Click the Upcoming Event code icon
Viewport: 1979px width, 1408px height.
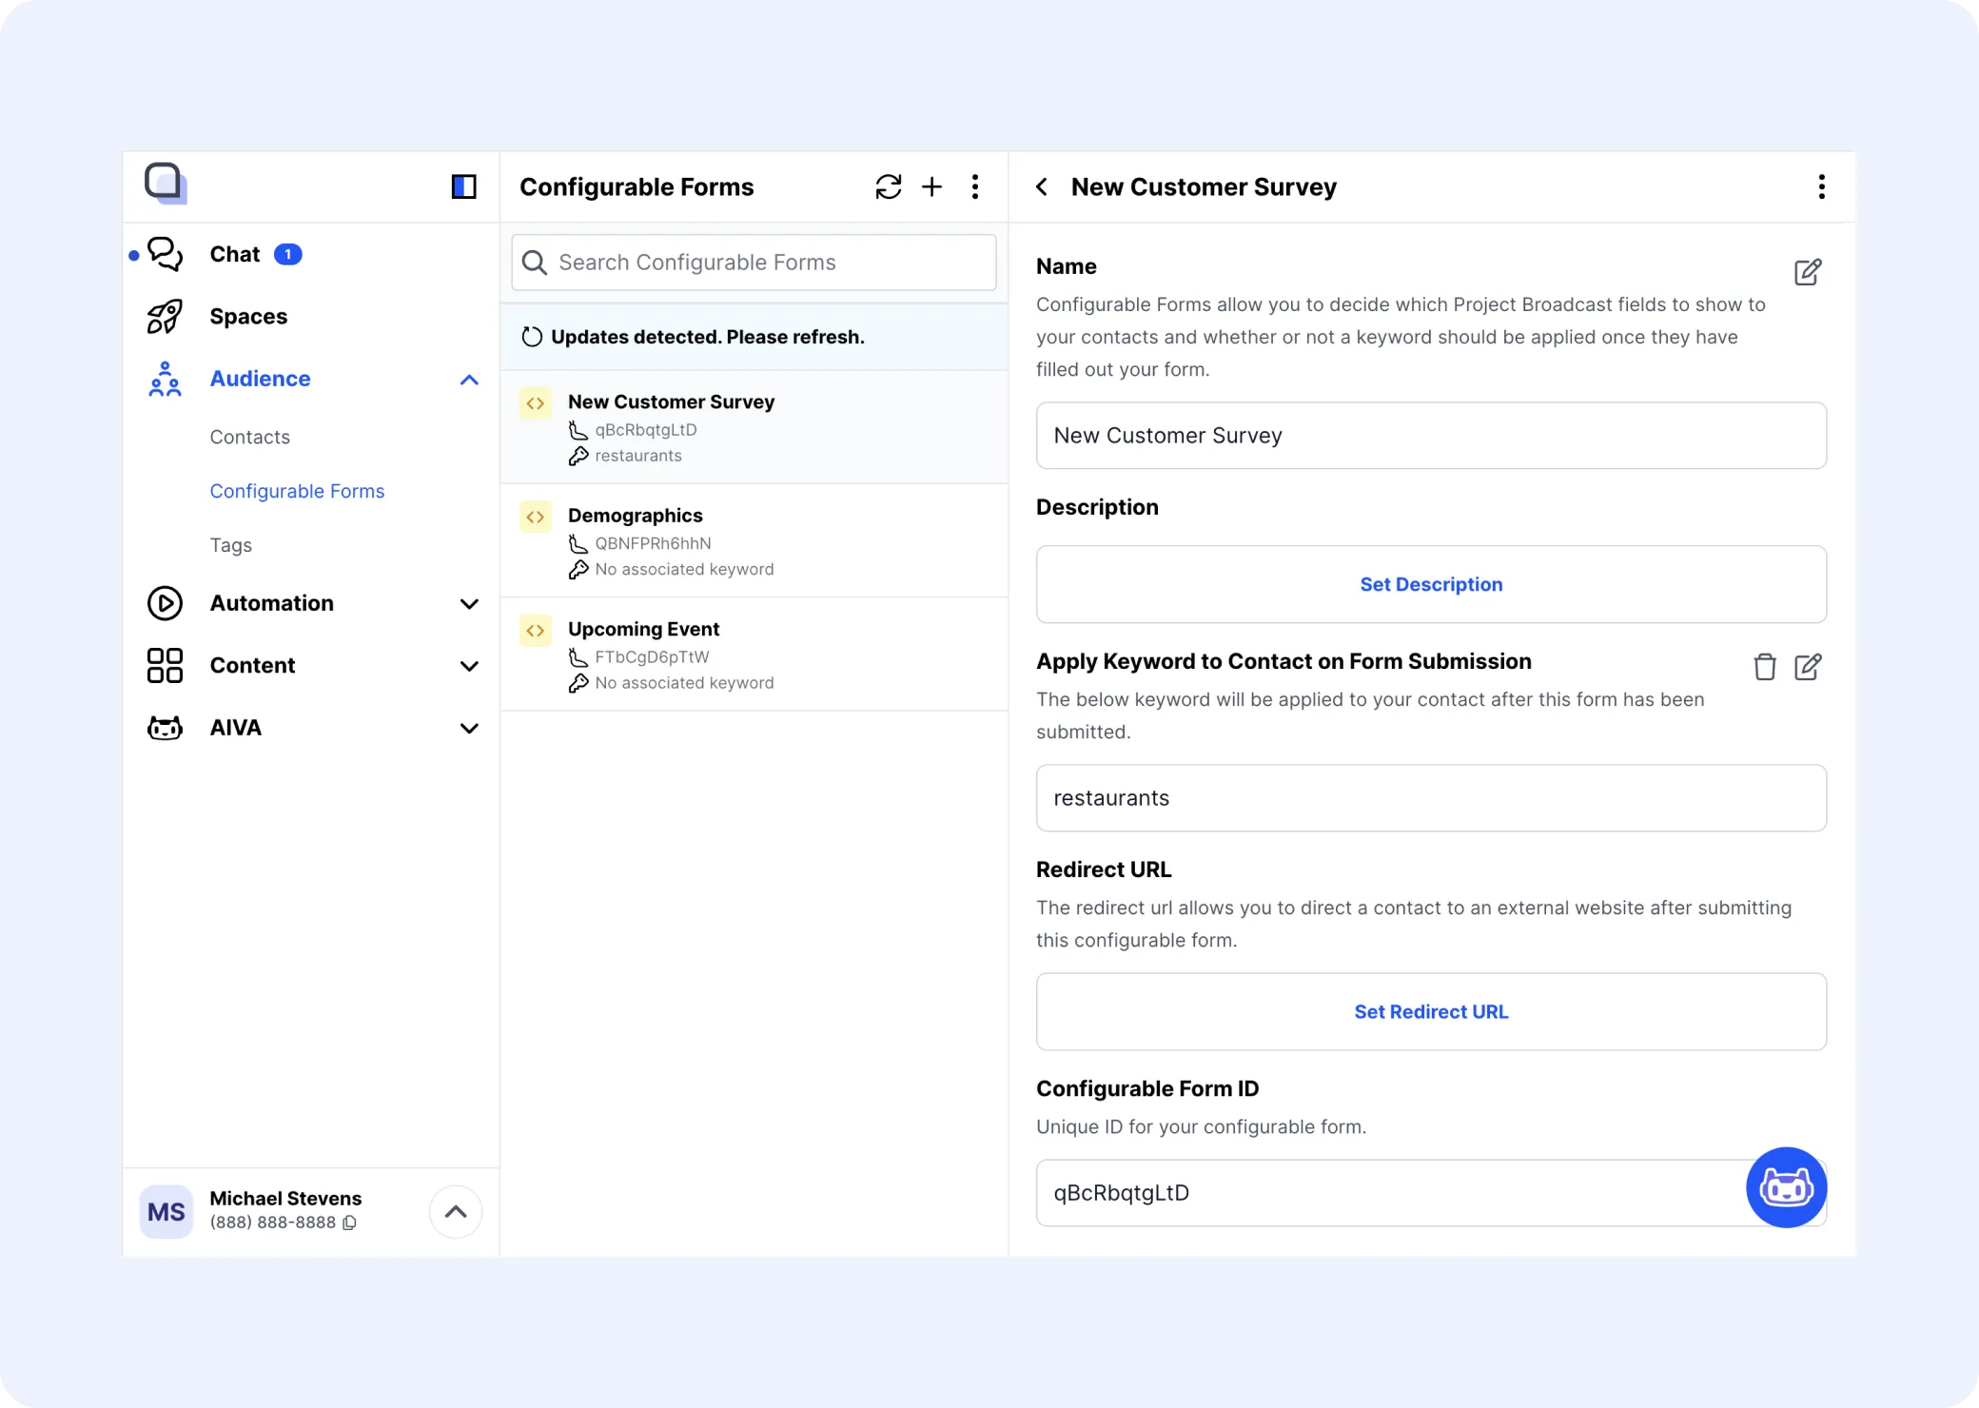pyautogui.click(x=536, y=630)
